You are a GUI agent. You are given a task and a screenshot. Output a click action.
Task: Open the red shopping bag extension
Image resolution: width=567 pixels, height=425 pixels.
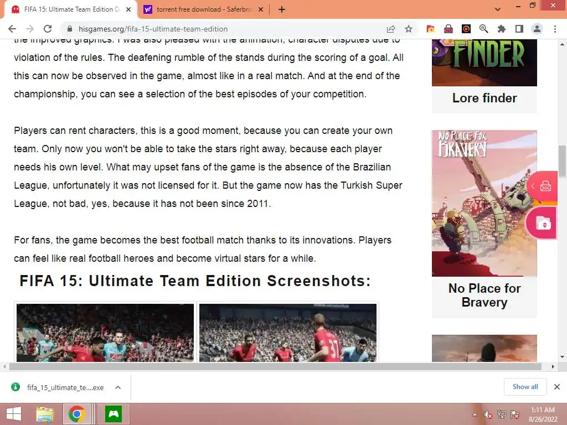tap(449, 29)
